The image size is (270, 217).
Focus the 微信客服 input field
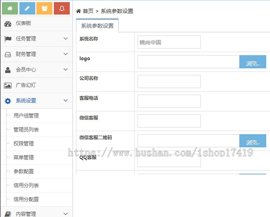point(169,121)
